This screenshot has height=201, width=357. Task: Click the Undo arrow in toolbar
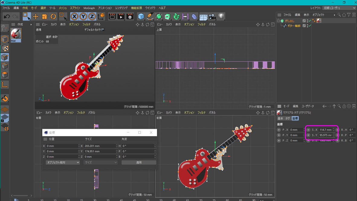coord(7,17)
